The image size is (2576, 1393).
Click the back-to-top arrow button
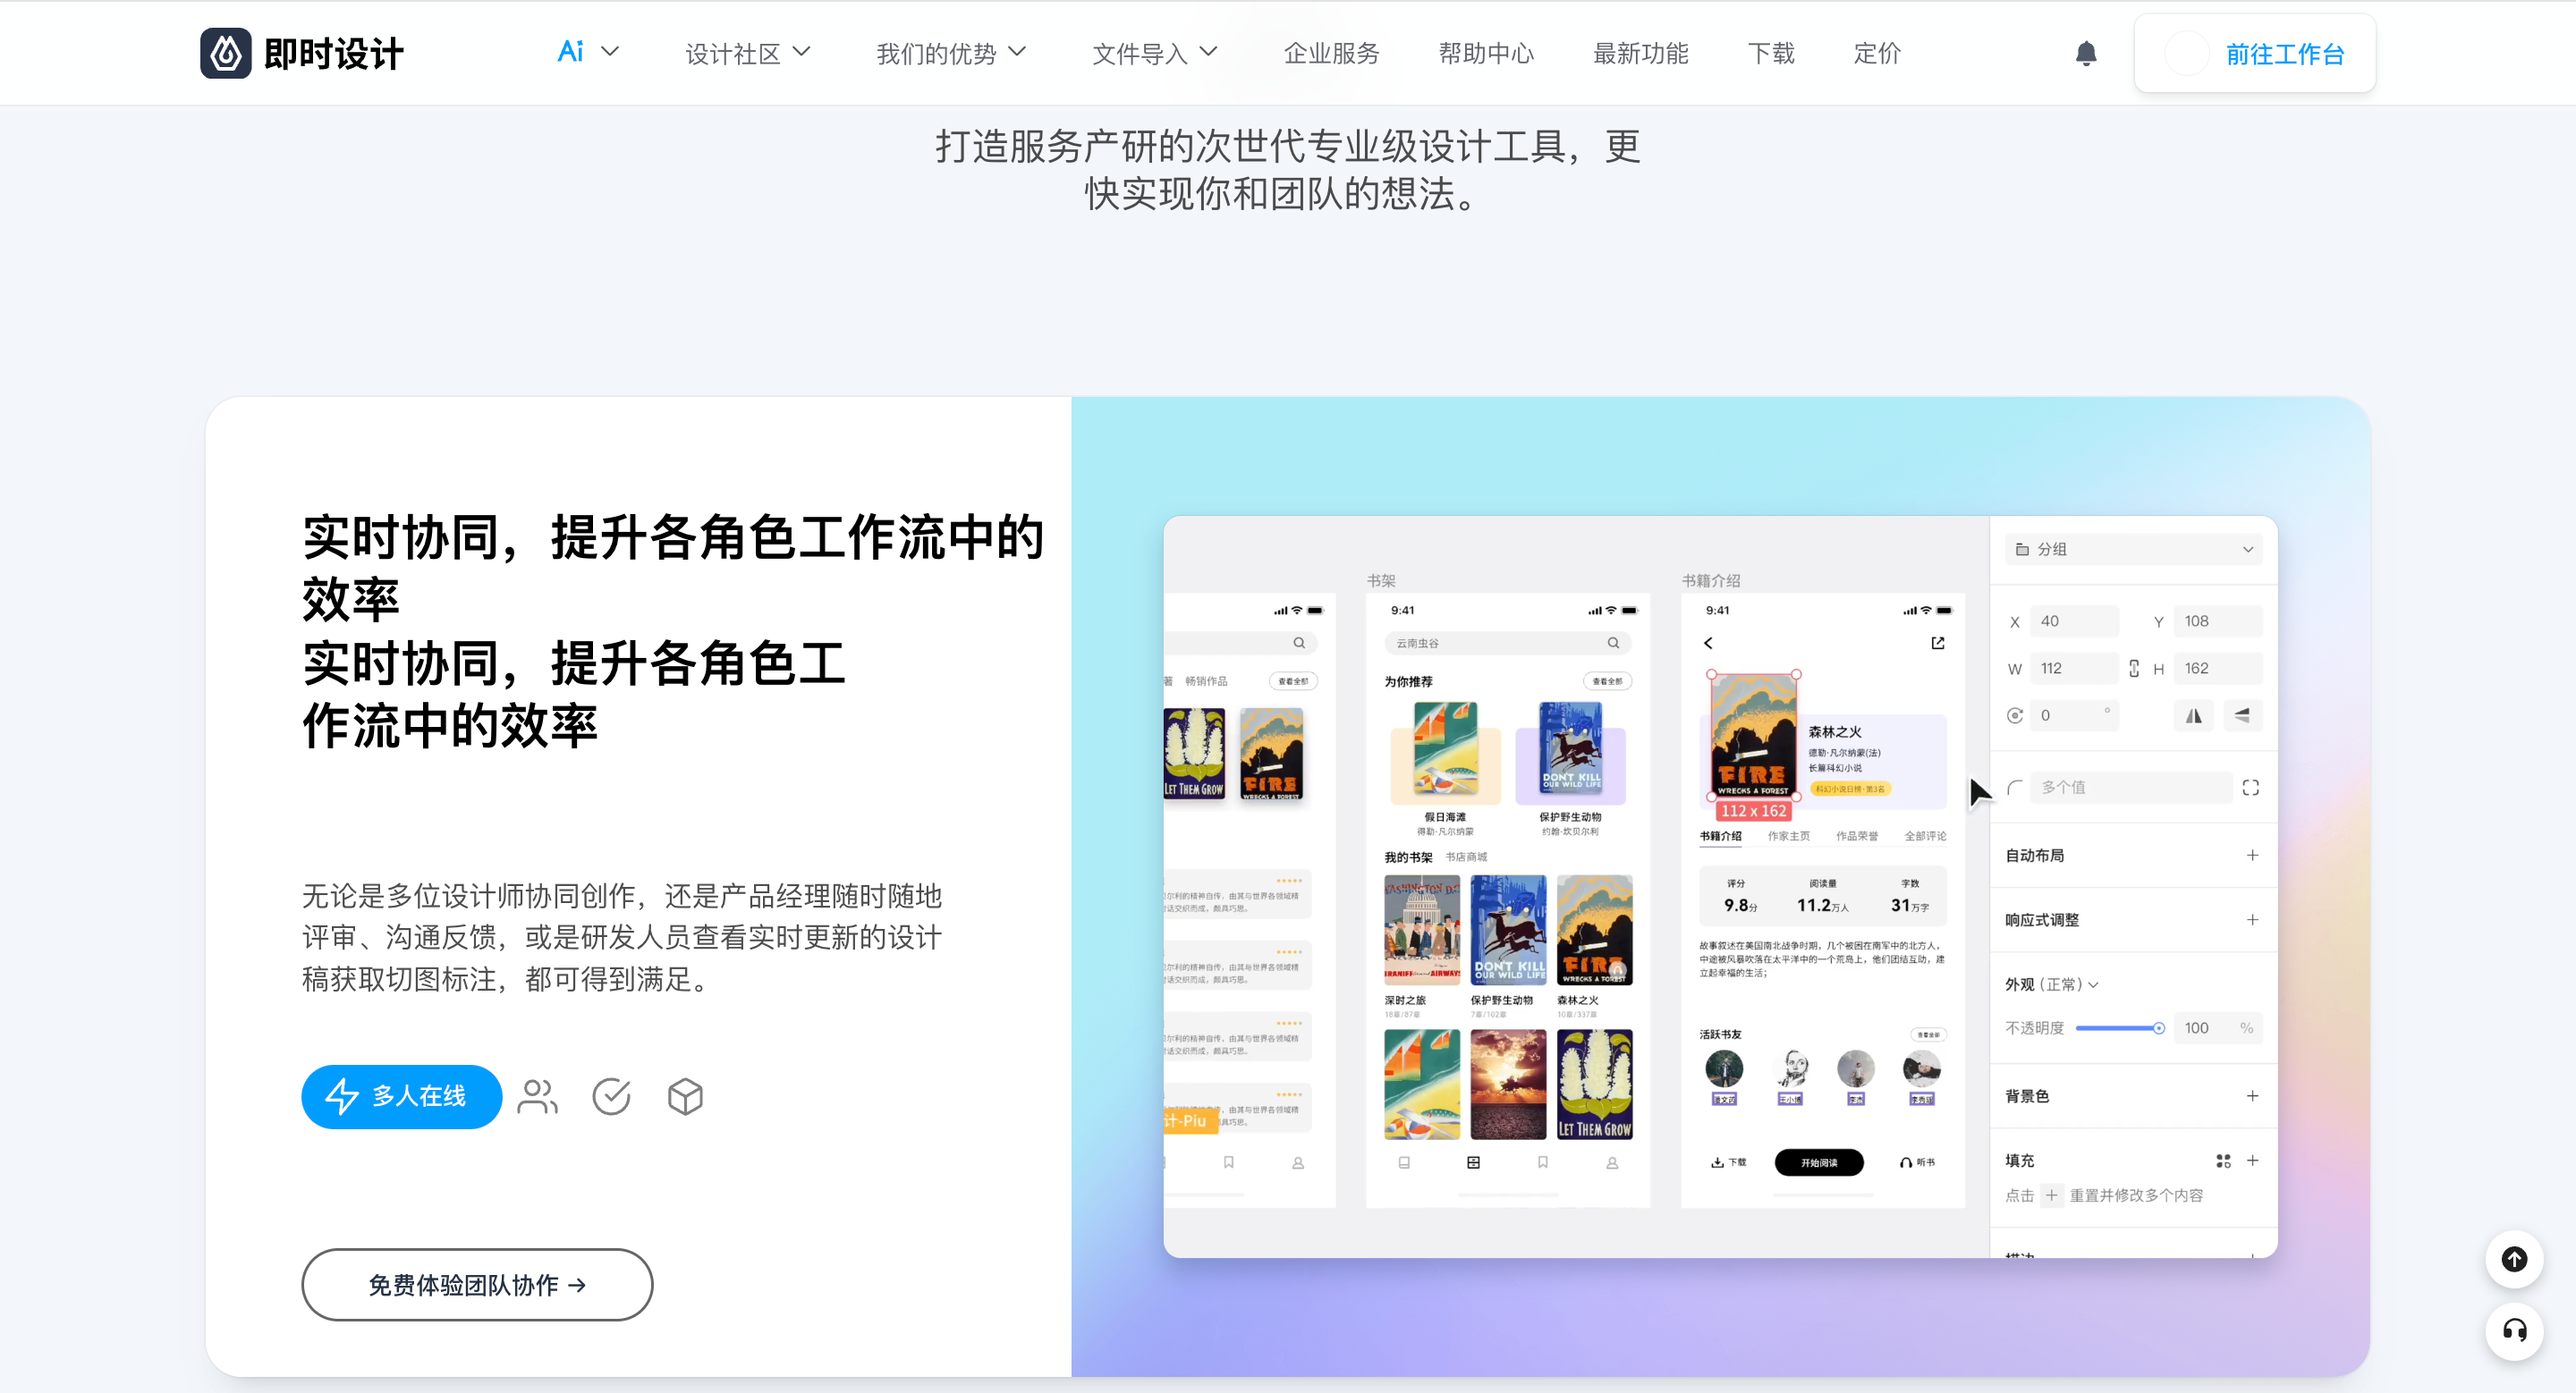2516,1259
